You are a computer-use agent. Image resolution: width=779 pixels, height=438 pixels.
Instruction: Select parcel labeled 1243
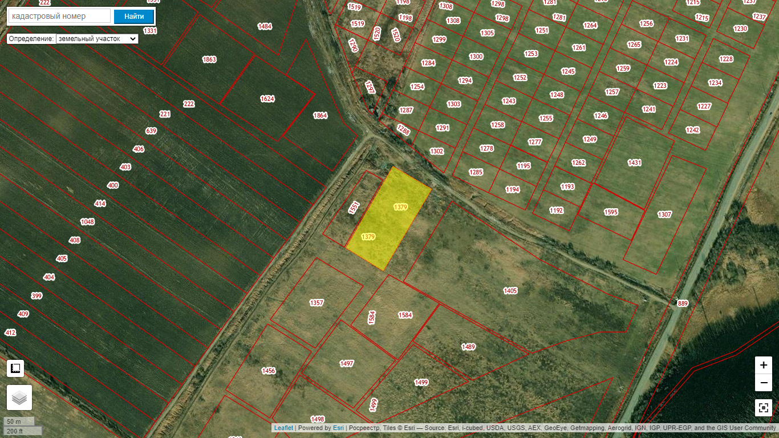(509, 101)
